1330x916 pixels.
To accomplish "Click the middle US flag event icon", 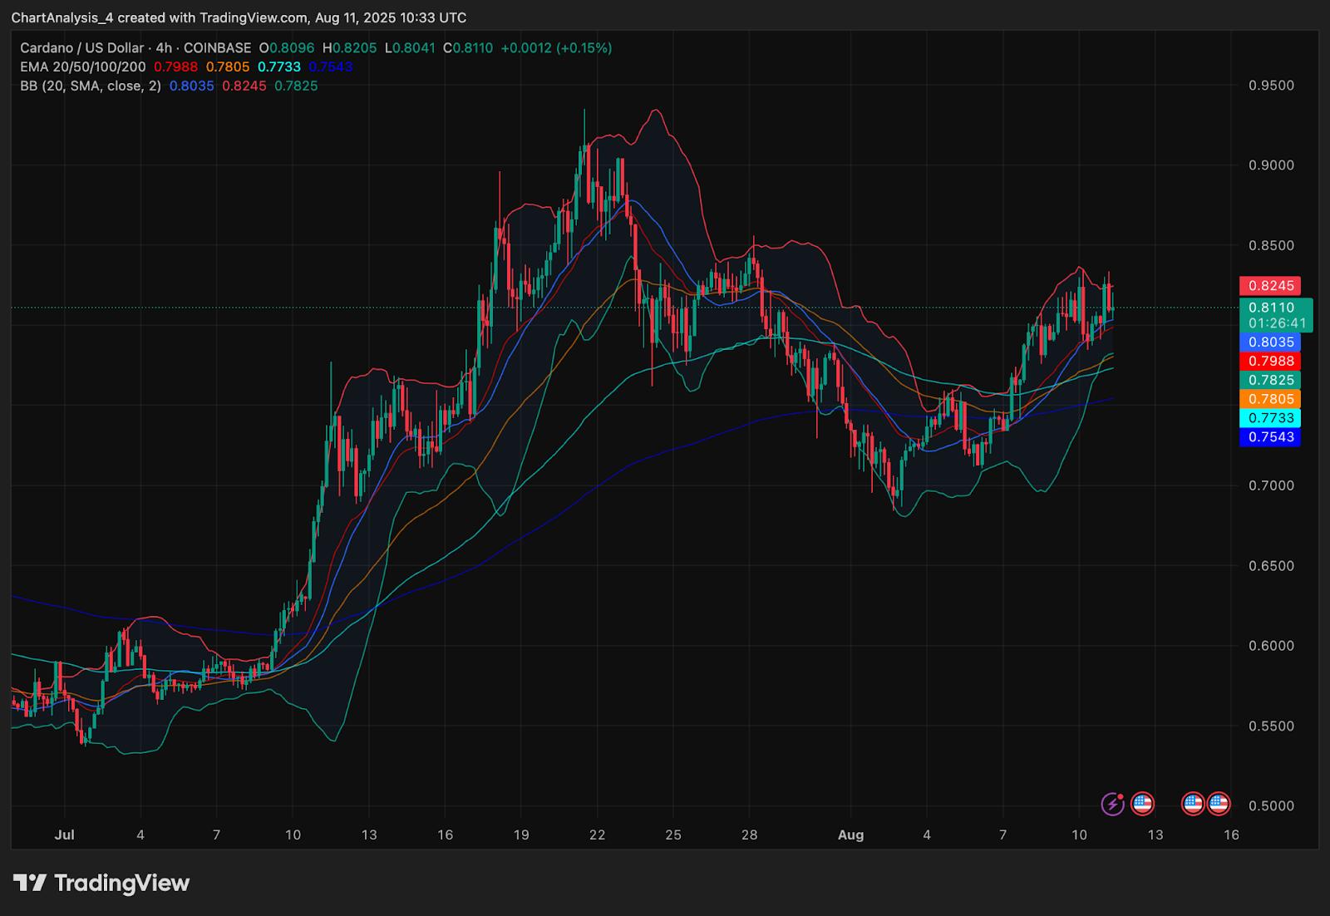I will tap(1193, 804).
